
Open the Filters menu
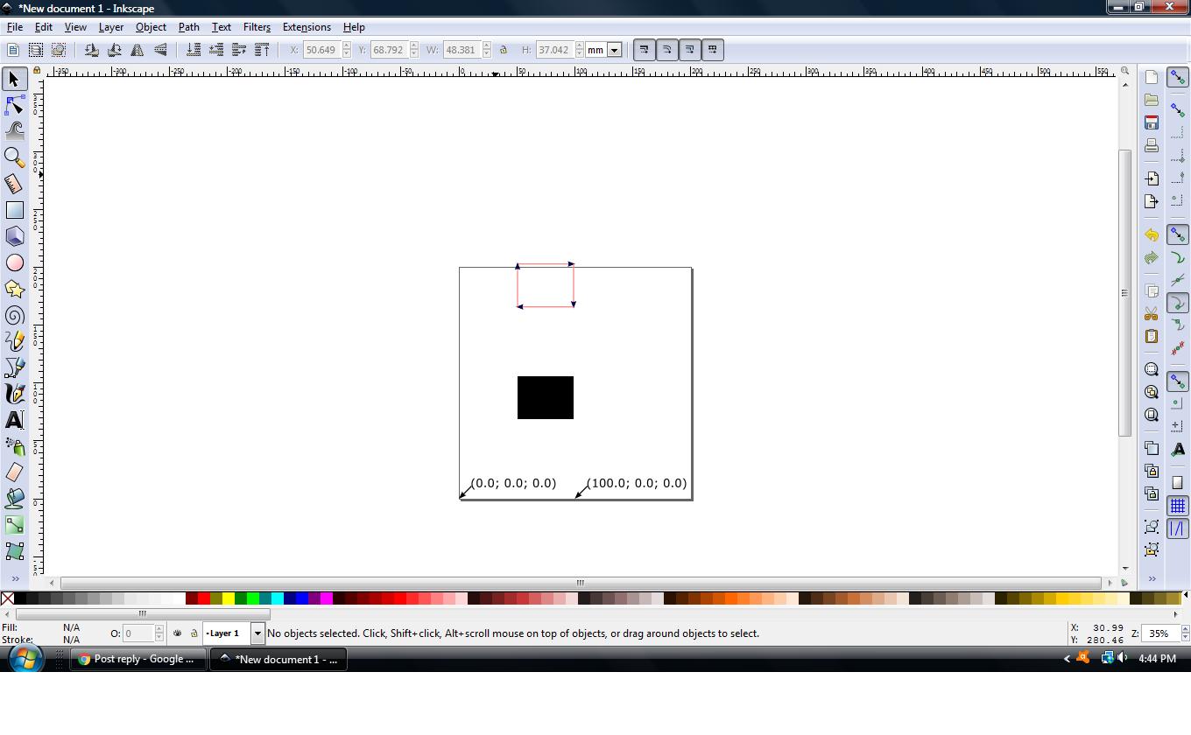coord(257,27)
